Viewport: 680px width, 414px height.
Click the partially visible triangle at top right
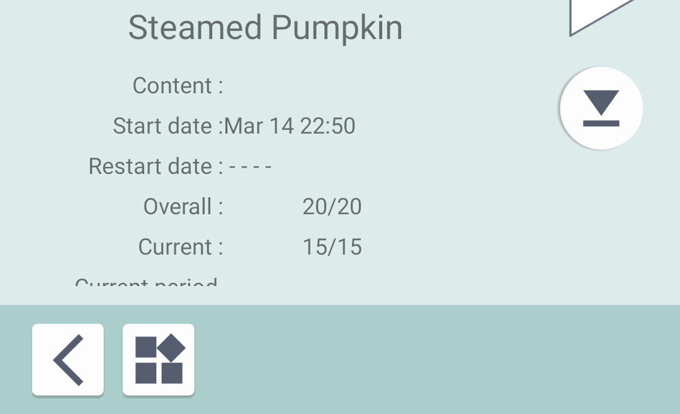click(598, 14)
